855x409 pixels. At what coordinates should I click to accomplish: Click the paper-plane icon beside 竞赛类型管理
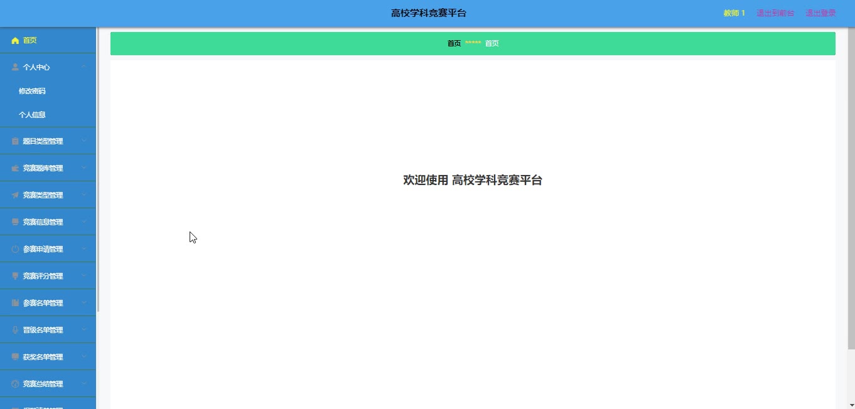[15, 195]
